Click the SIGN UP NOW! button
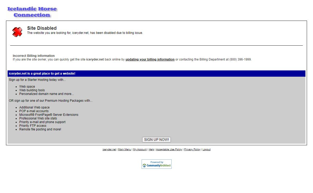Viewport: 313px width, 193px height. [156, 140]
